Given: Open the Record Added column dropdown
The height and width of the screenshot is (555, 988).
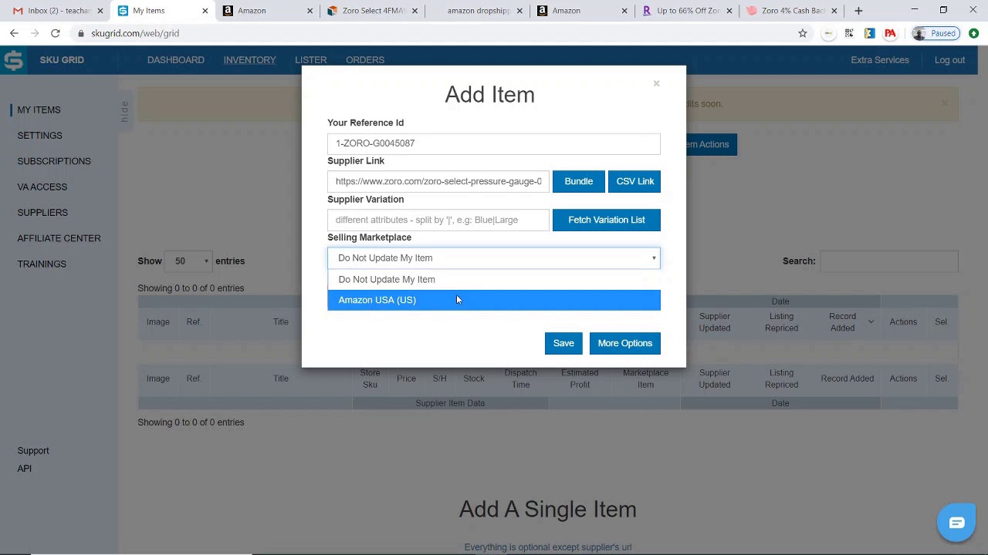Looking at the screenshot, I should coord(871,321).
